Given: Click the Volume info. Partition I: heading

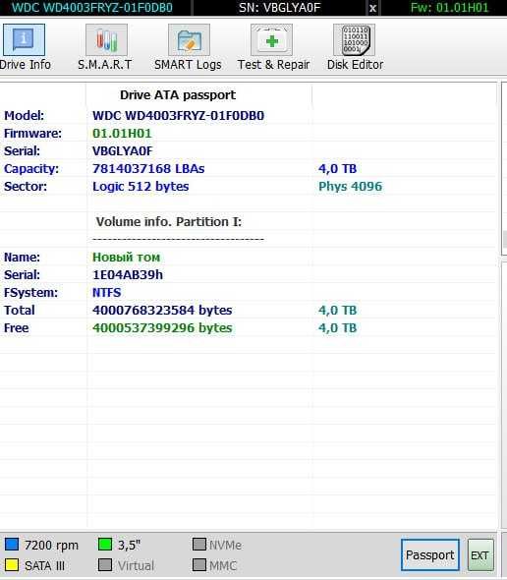Looking at the screenshot, I should pos(169,222).
